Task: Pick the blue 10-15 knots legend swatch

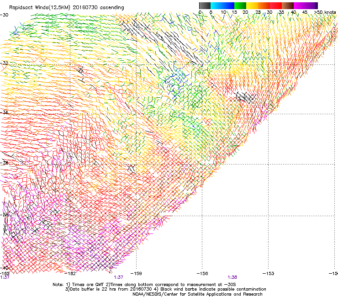Action: (x=228, y=5)
